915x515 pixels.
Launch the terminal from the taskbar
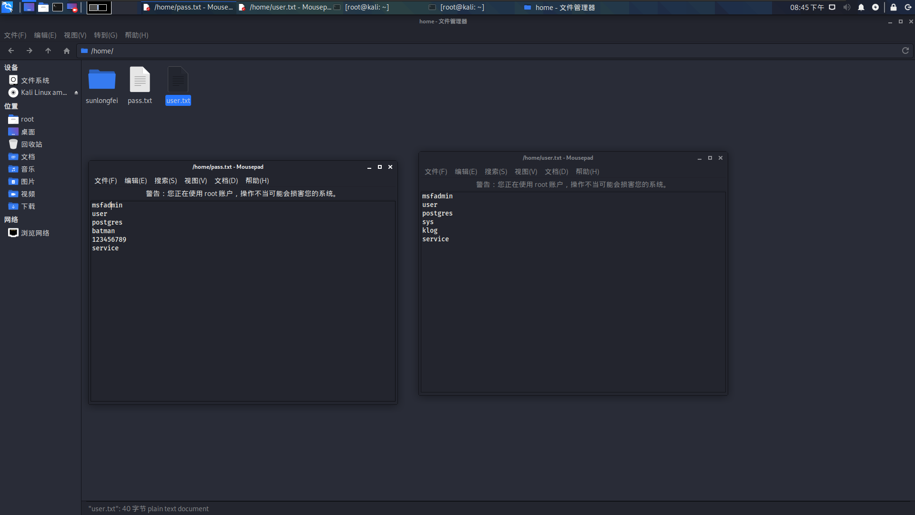[x=57, y=7]
